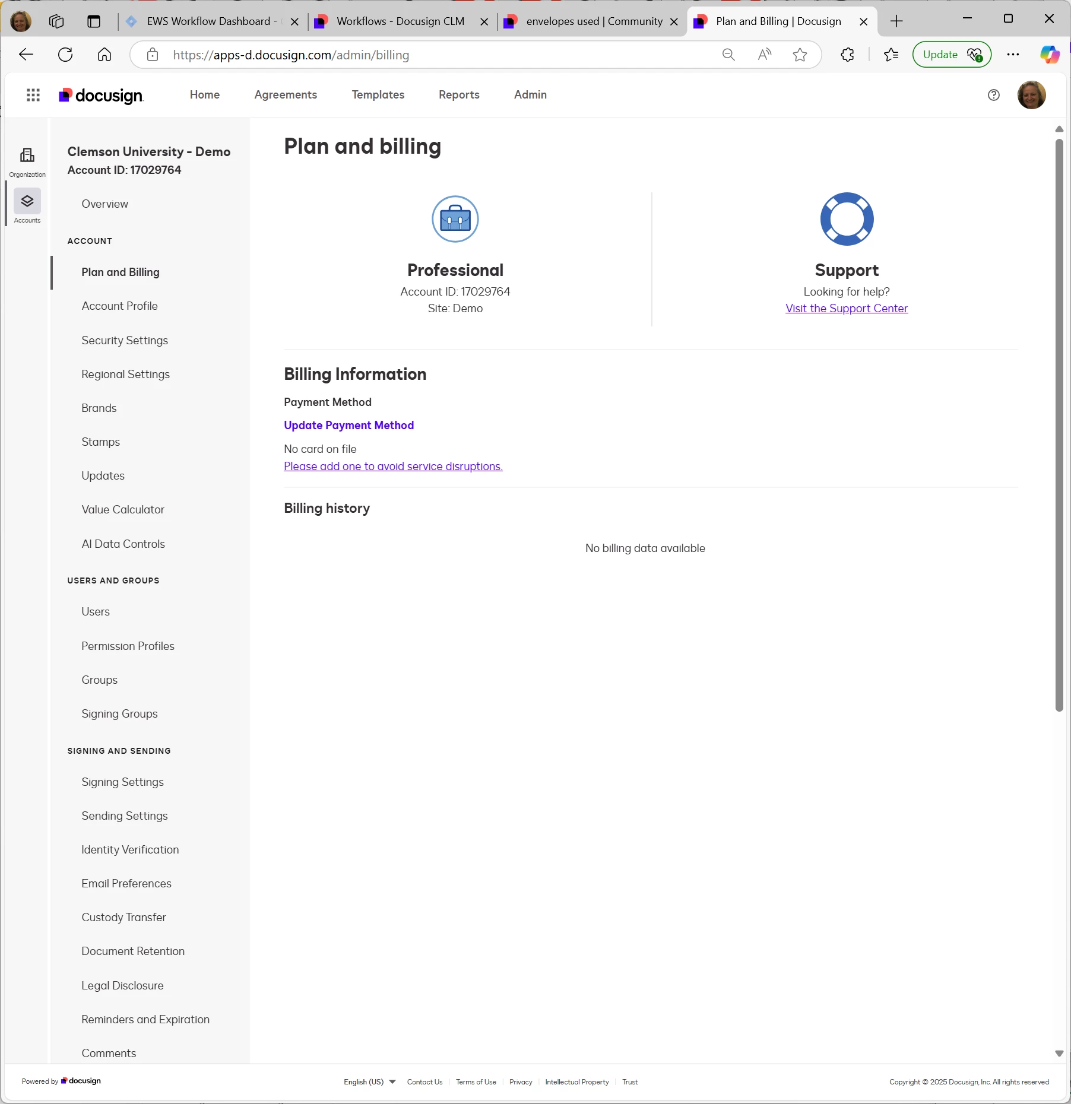Image resolution: width=1071 pixels, height=1104 pixels.
Task: Open the favorites list icon
Action: click(x=891, y=55)
